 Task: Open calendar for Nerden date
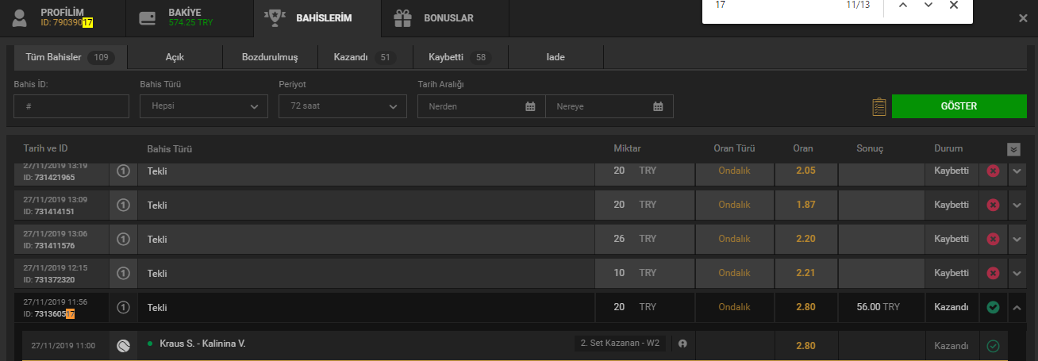(530, 106)
